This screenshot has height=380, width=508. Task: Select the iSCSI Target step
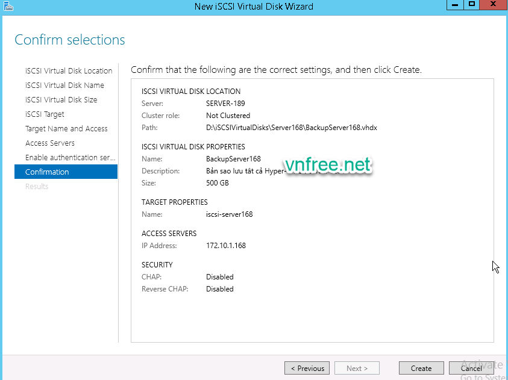coord(45,114)
